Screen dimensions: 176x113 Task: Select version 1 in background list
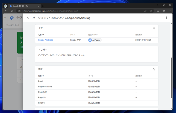pos(21,80)
